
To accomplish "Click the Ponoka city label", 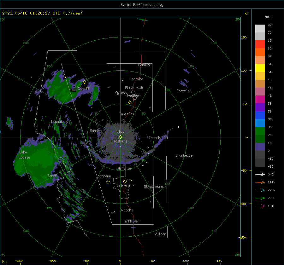I will pyautogui.click(x=144, y=65).
